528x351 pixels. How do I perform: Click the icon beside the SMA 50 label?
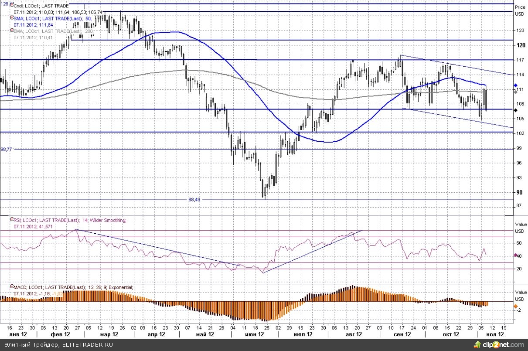pyautogui.click(x=12, y=18)
